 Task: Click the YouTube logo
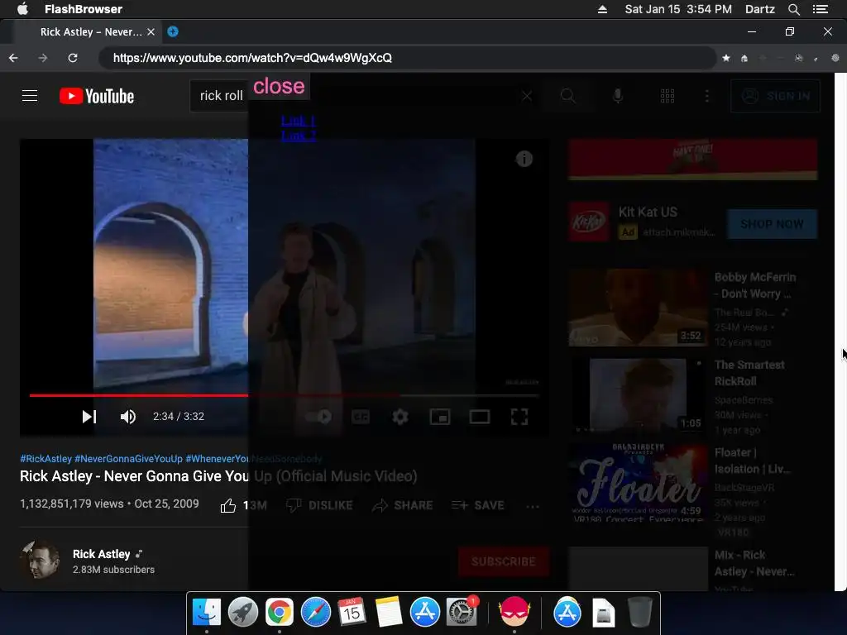[97, 96]
